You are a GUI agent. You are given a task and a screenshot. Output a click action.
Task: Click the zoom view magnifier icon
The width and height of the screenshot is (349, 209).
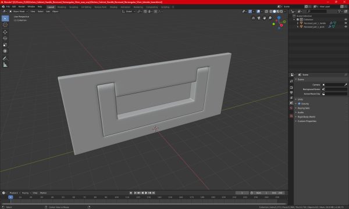coord(270,18)
